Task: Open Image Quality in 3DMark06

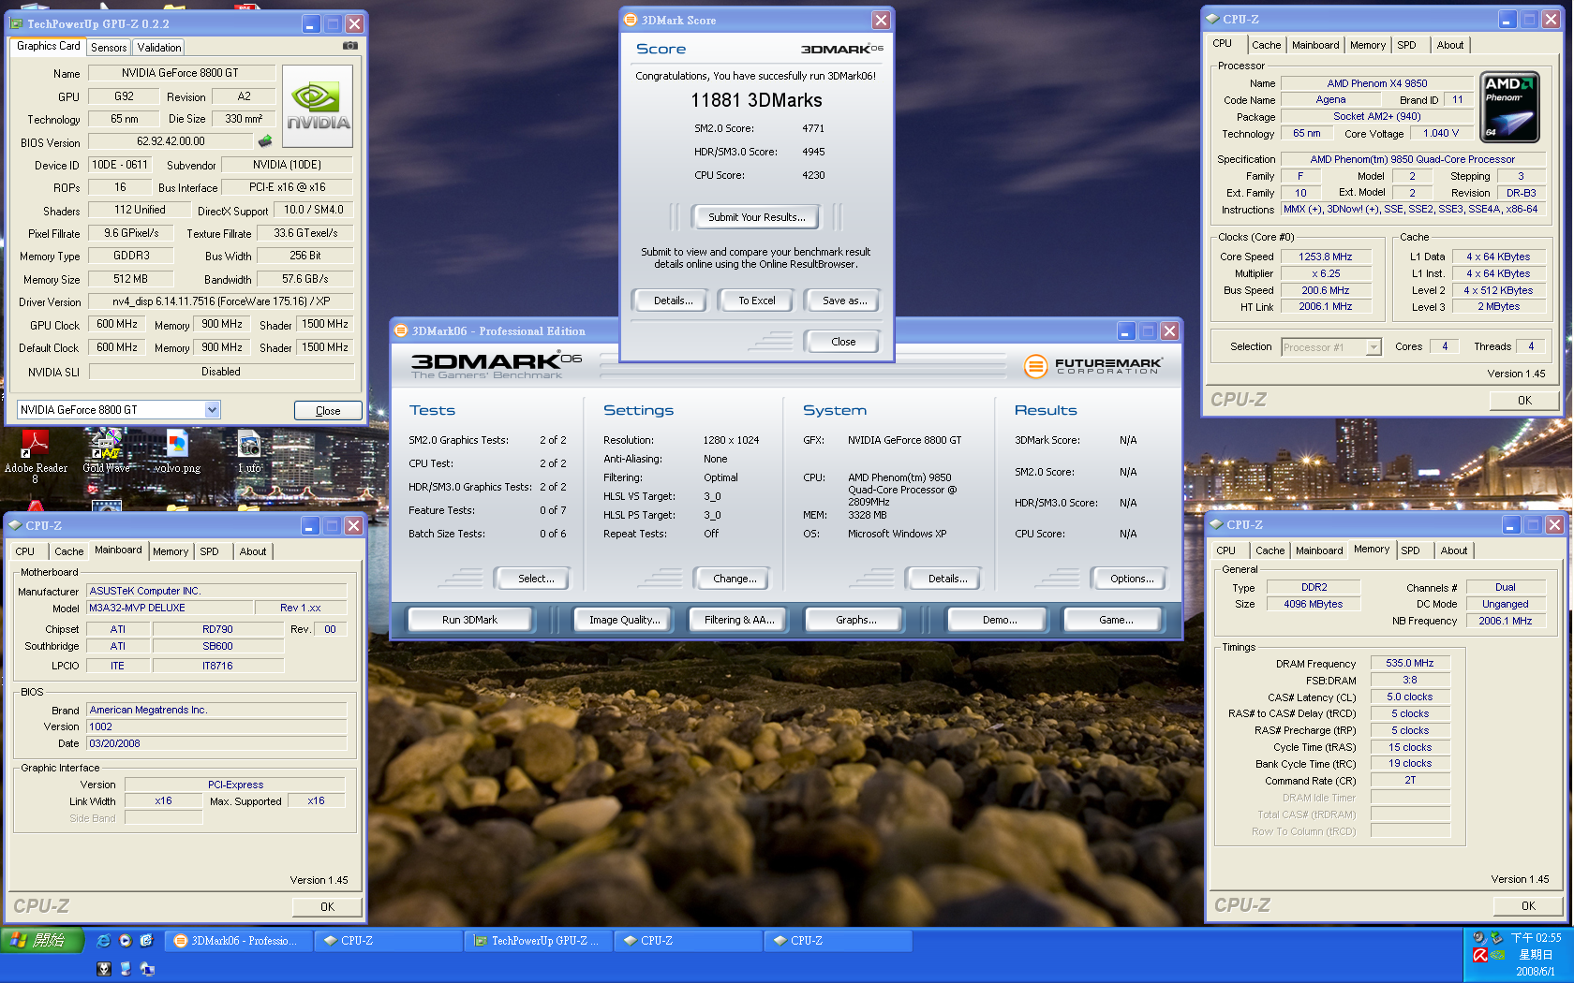Action: (624, 620)
